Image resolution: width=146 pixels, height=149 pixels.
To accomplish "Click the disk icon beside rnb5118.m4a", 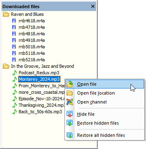I will 14,53.
